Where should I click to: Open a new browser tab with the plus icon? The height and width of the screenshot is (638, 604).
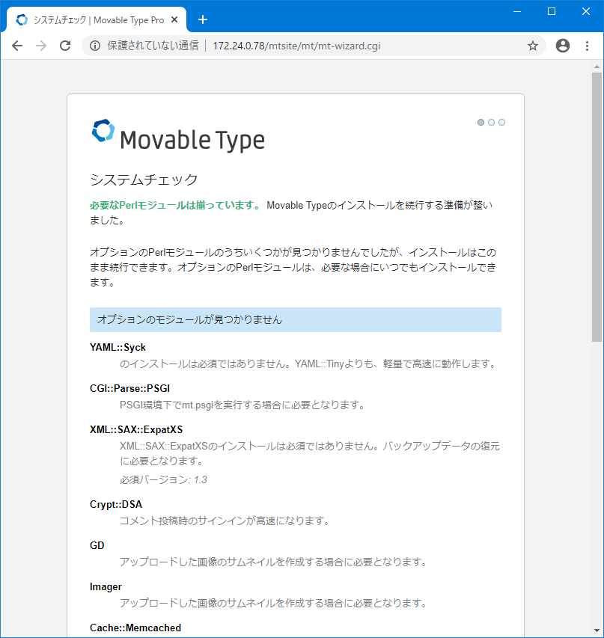(202, 19)
